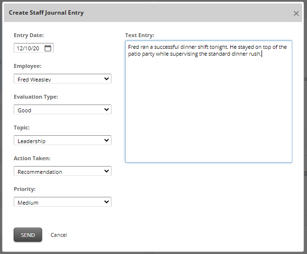Expand the Evaluation Type dropdown set to Good
Viewport: 307px width, 254px height.
coord(63,110)
